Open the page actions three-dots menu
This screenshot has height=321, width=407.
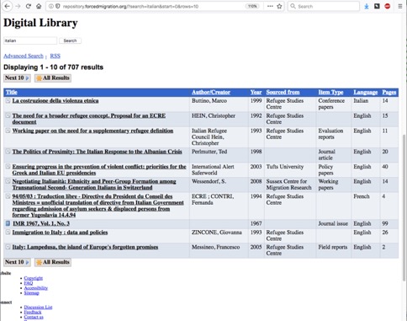click(270, 6)
